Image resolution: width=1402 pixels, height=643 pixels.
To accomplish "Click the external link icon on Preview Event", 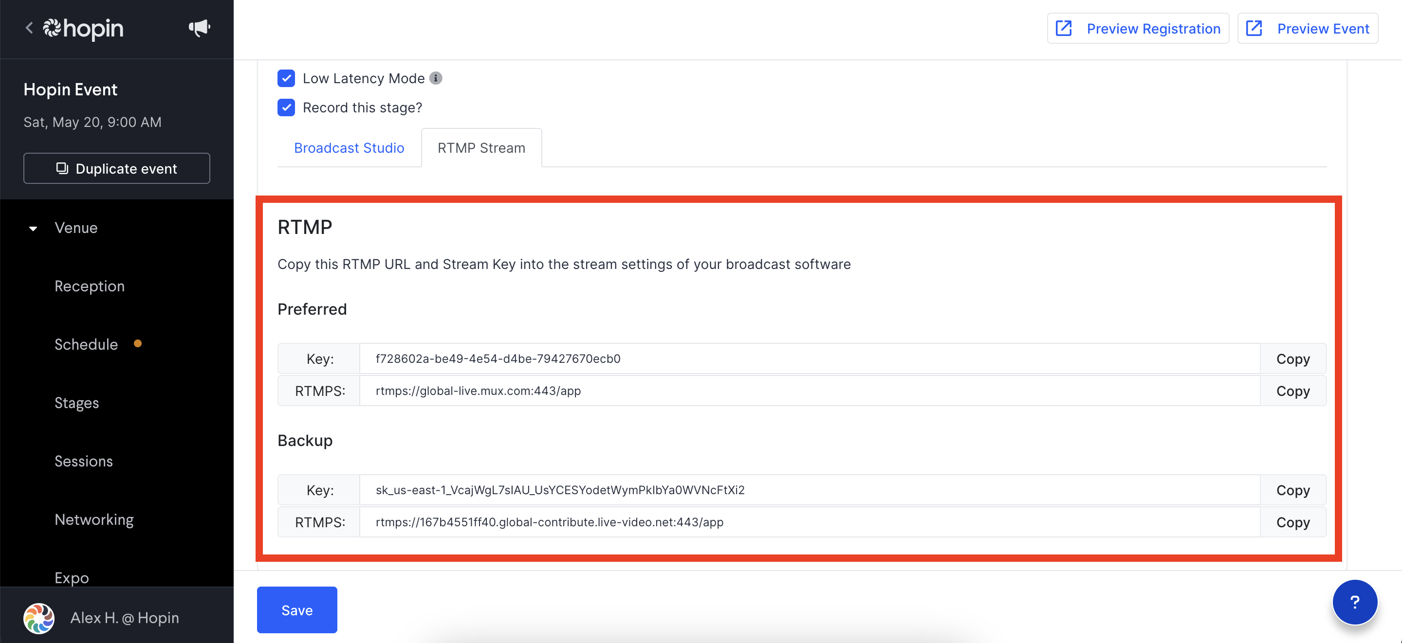I will pos(1254,28).
